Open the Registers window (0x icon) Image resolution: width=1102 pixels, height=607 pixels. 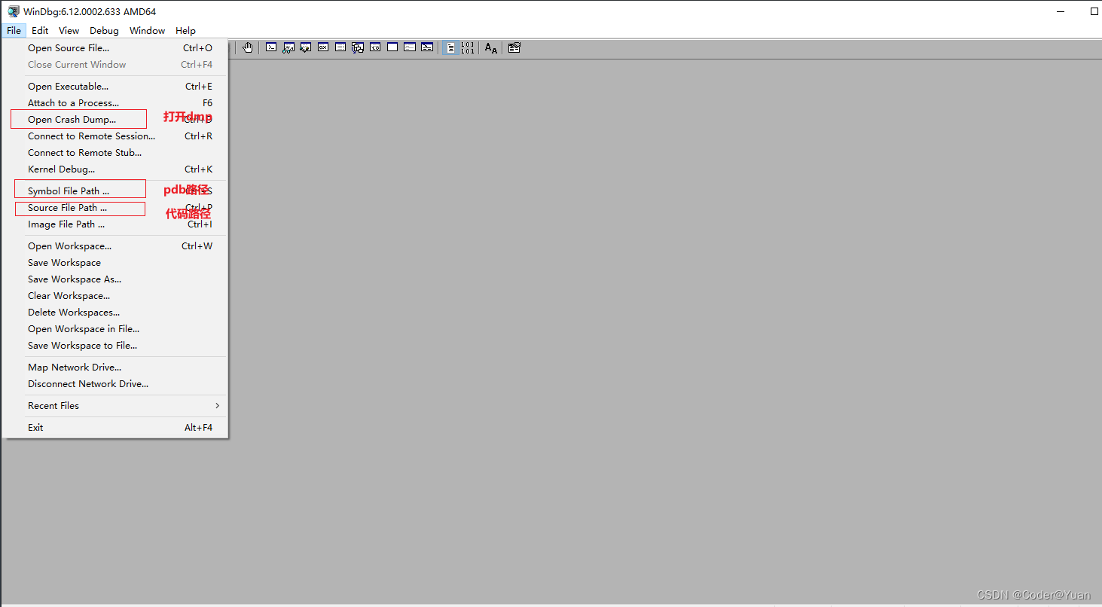click(323, 47)
